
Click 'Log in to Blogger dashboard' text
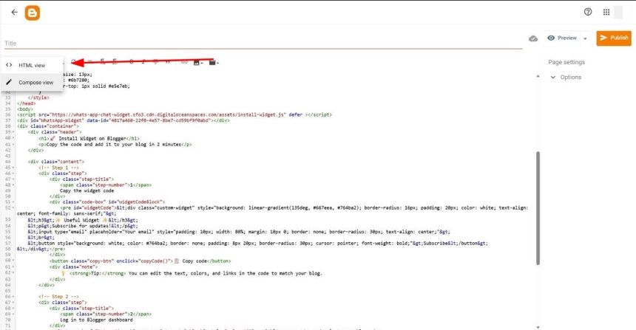[x=96, y=320]
